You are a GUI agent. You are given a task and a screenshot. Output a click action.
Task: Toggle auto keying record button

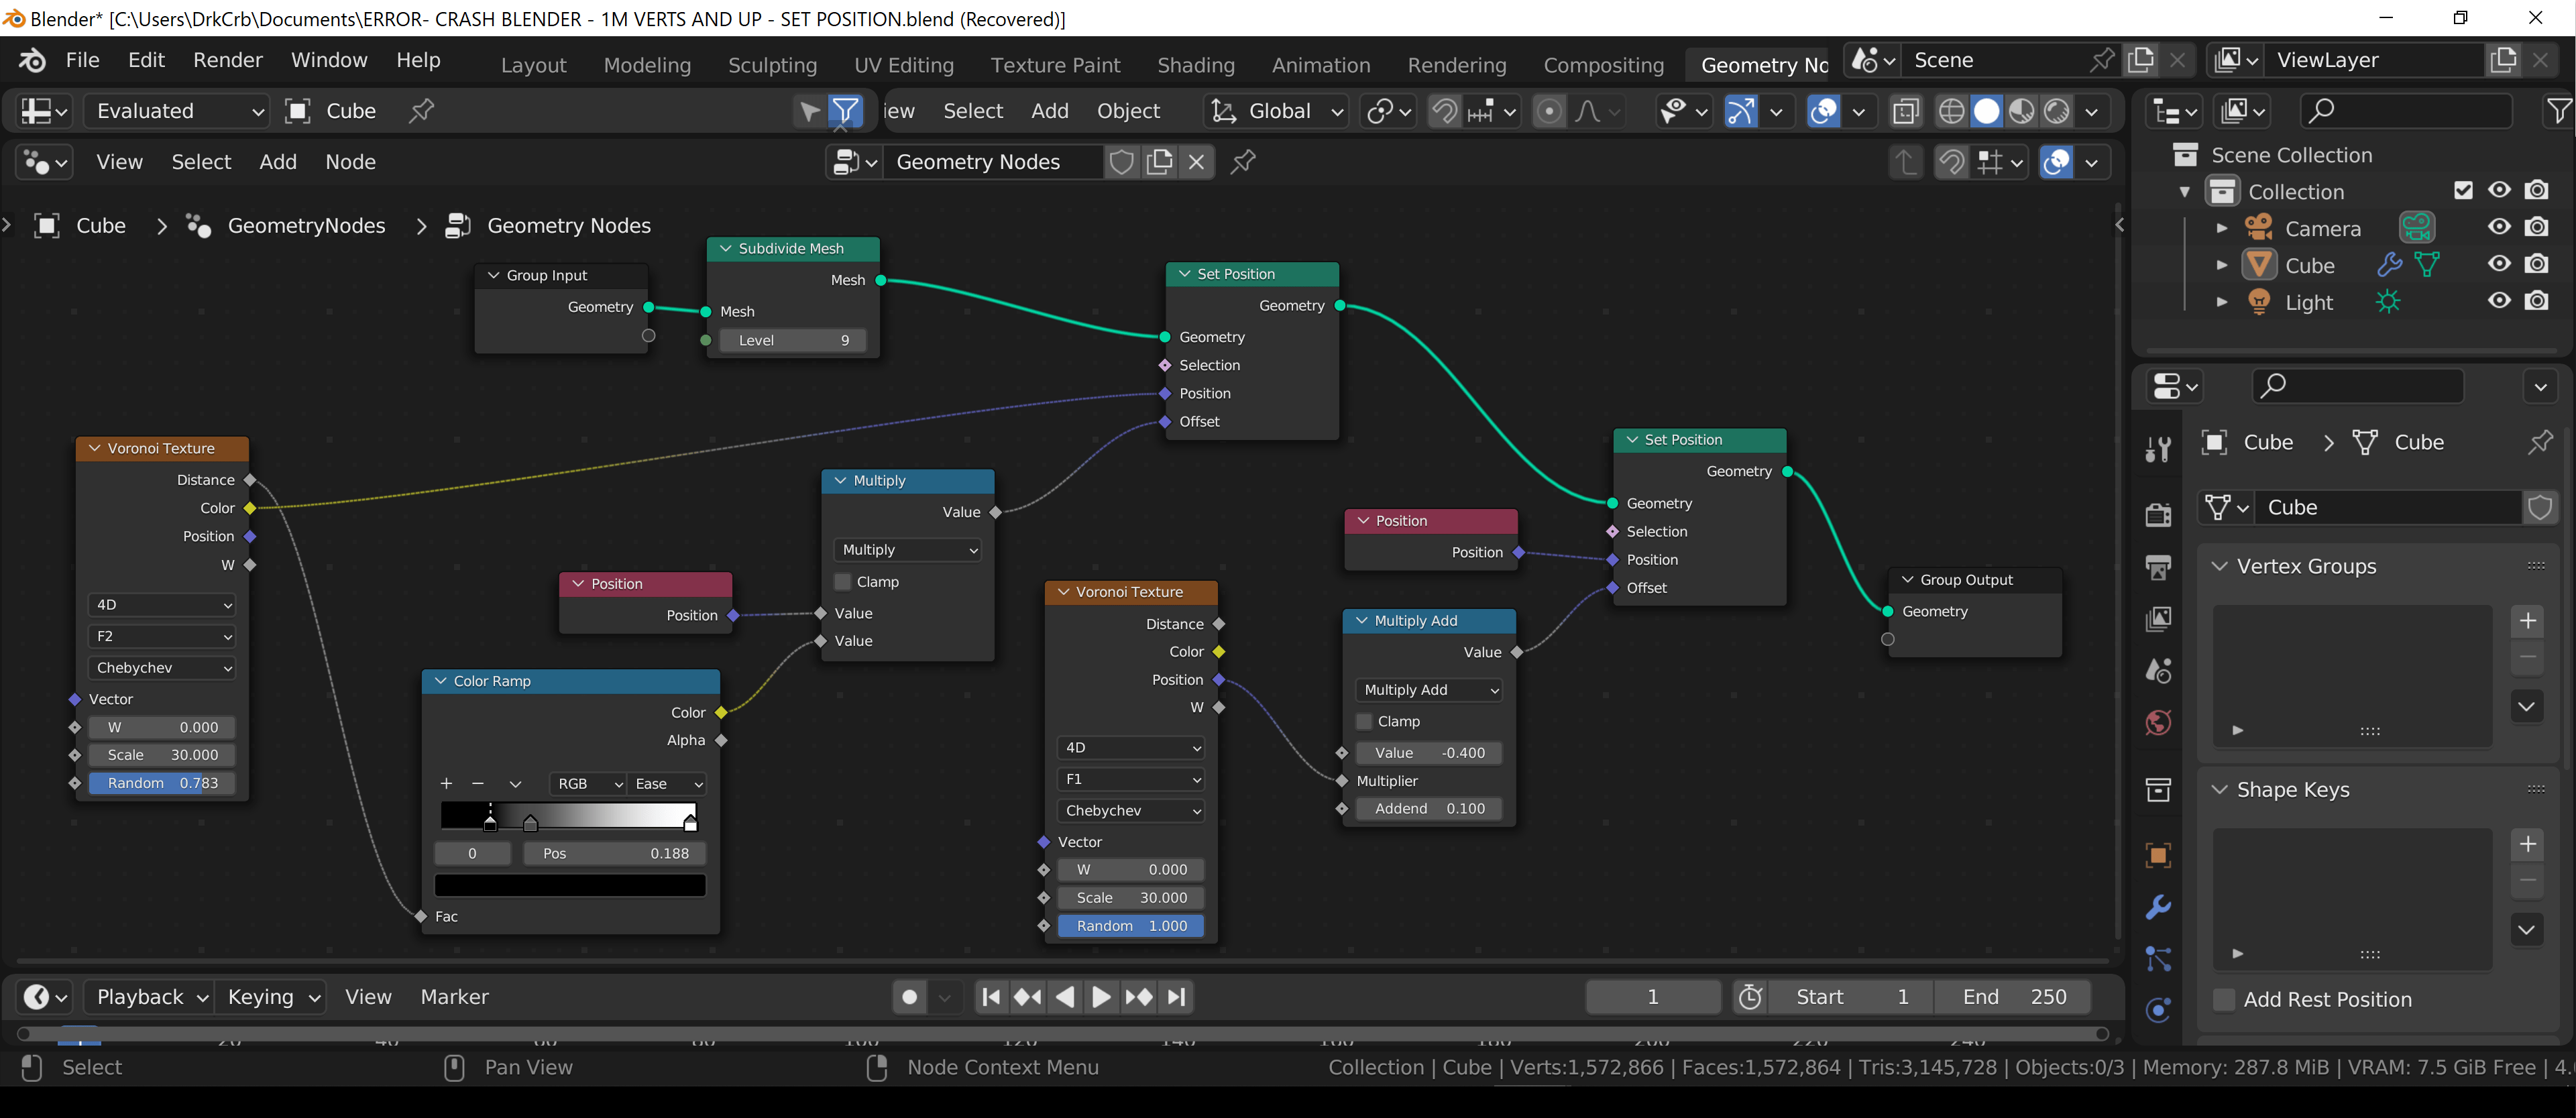[x=909, y=997]
